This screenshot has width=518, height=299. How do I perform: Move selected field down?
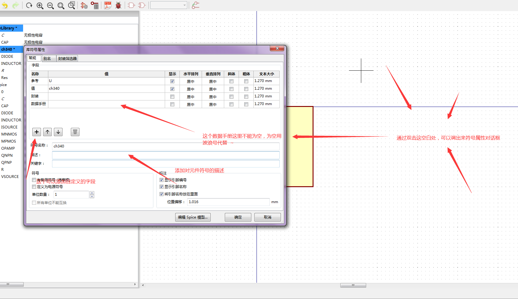click(x=58, y=132)
